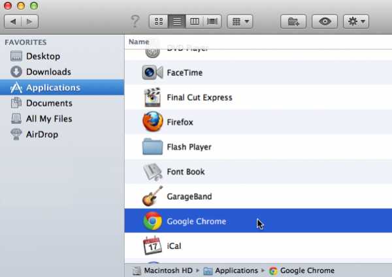Select the GarageBand name
392x277 pixels.
[x=189, y=197]
